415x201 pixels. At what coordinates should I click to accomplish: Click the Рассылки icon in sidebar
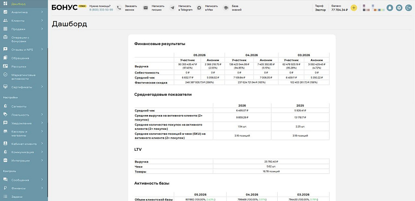(x=5, y=66)
